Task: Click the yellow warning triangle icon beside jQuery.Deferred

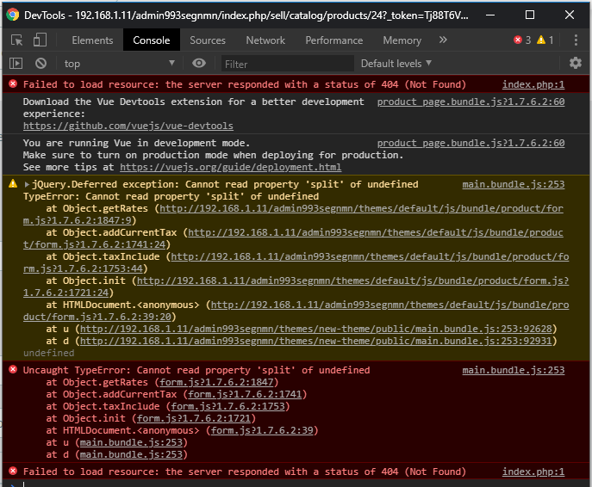Action: 13,183
